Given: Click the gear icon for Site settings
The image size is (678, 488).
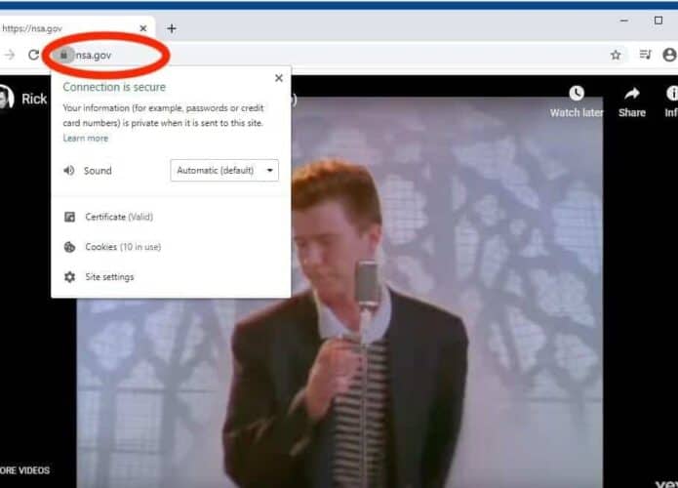Looking at the screenshot, I should 69,277.
